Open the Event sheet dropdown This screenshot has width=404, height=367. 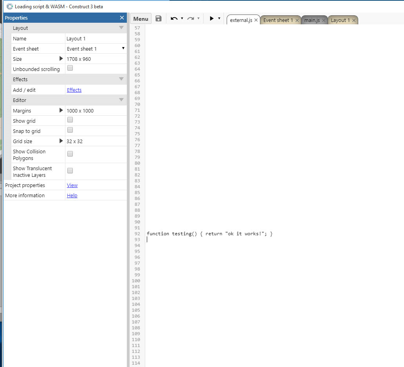click(96, 49)
